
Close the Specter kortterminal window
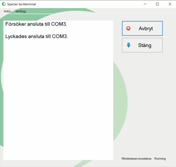click(170, 4)
